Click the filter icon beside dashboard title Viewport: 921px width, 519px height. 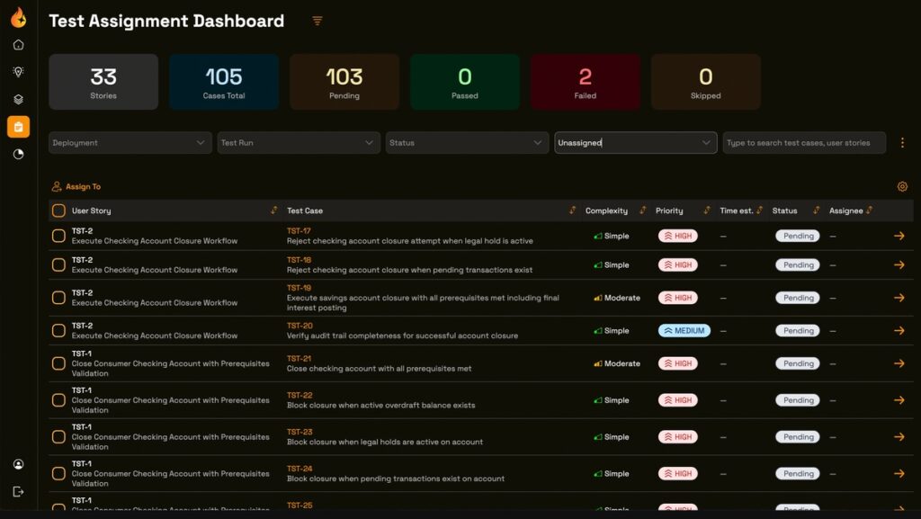(317, 21)
